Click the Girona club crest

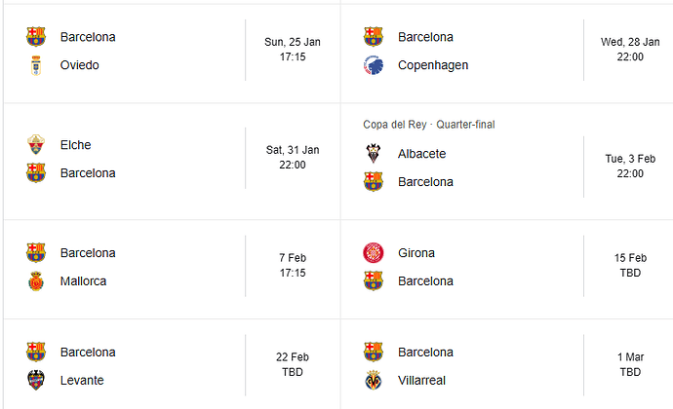(374, 253)
